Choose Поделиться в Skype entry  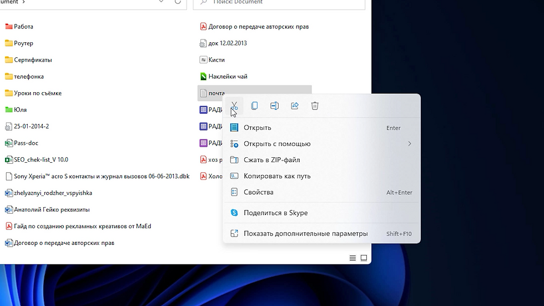coord(321,213)
